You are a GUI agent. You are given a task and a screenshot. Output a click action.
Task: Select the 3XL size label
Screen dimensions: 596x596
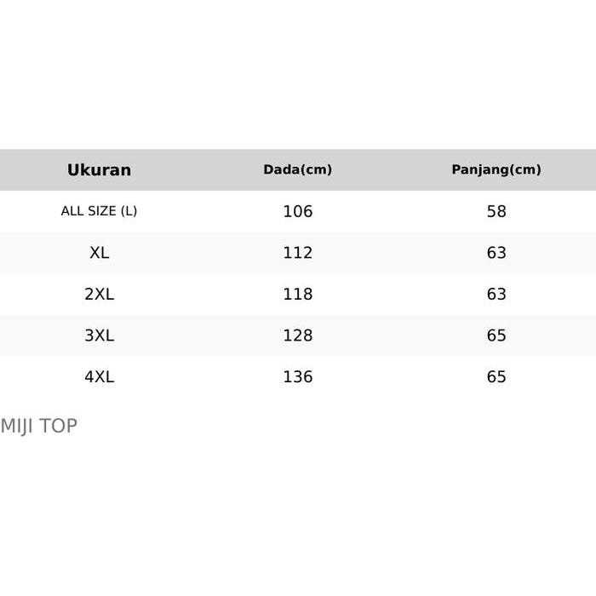tap(99, 335)
